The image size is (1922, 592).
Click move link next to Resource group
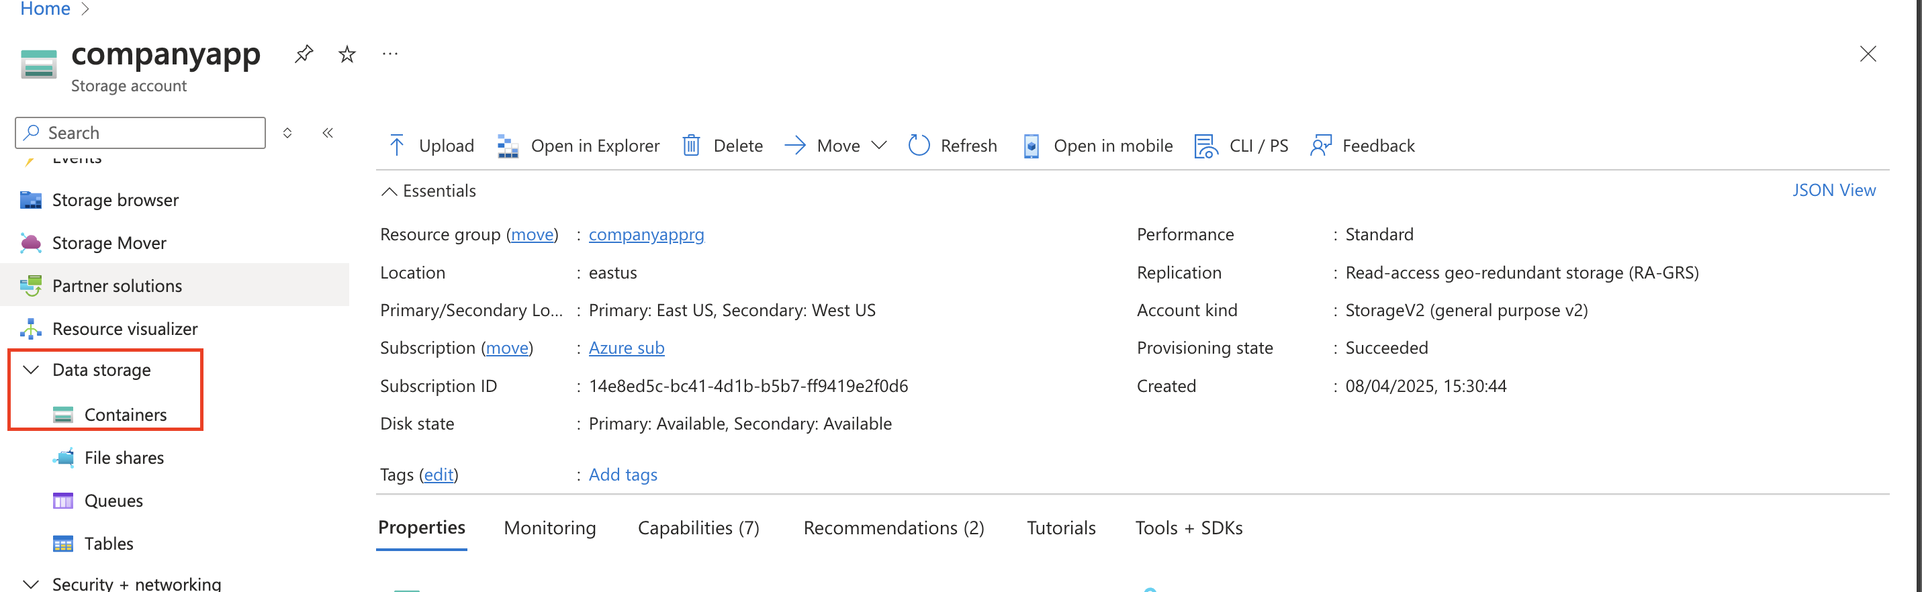(532, 235)
